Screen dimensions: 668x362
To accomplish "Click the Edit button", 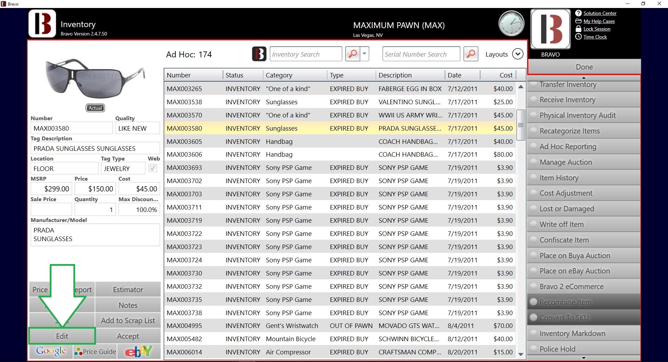I will tap(62, 336).
